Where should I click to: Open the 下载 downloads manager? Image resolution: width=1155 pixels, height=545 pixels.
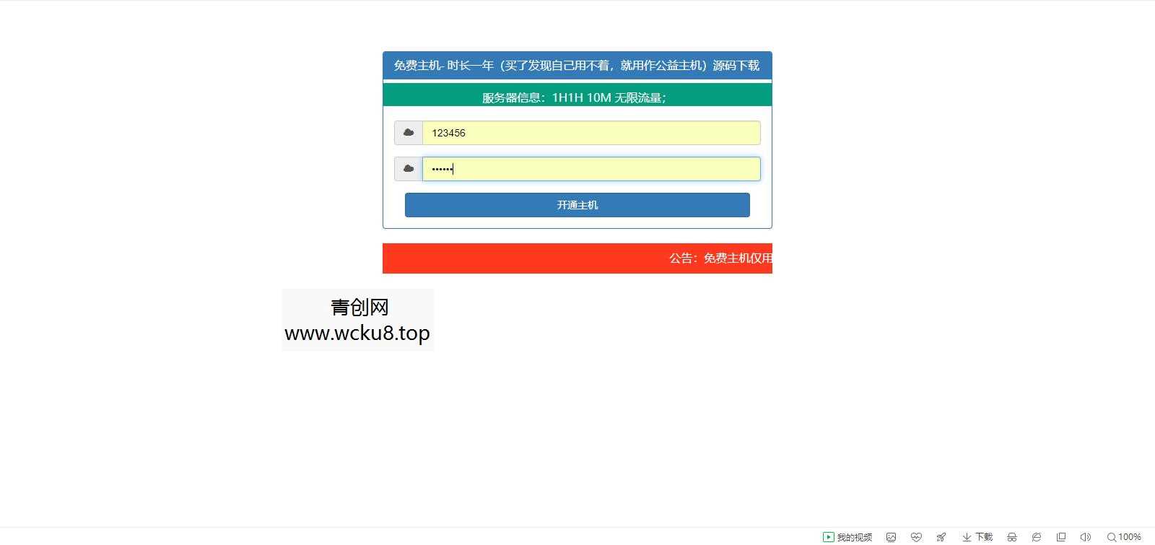coord(977,537)
